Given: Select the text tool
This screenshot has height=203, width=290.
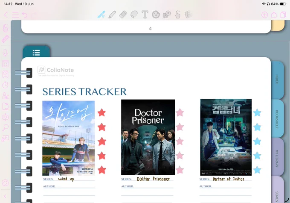Looking at the screenshot, I should coord(145,15).
